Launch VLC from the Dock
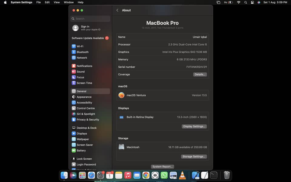 point(182,175)
